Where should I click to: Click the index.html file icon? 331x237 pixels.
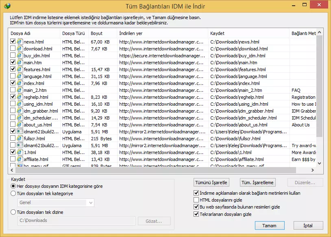[20, 83]
